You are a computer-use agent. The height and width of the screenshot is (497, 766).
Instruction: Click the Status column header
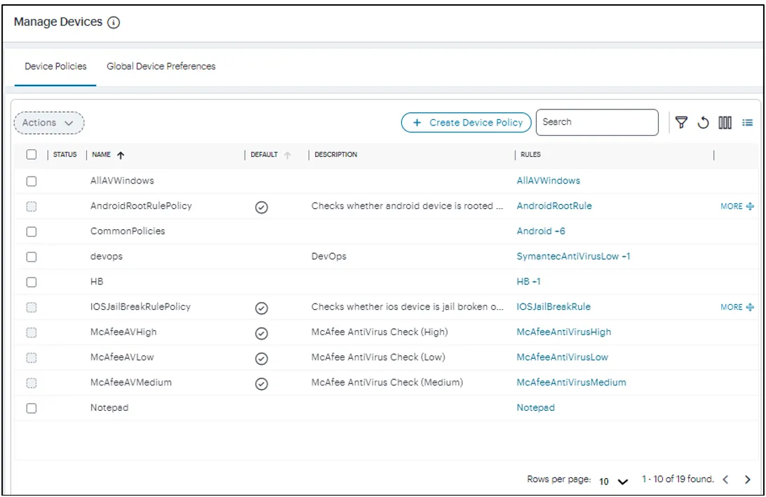point(65,155)
